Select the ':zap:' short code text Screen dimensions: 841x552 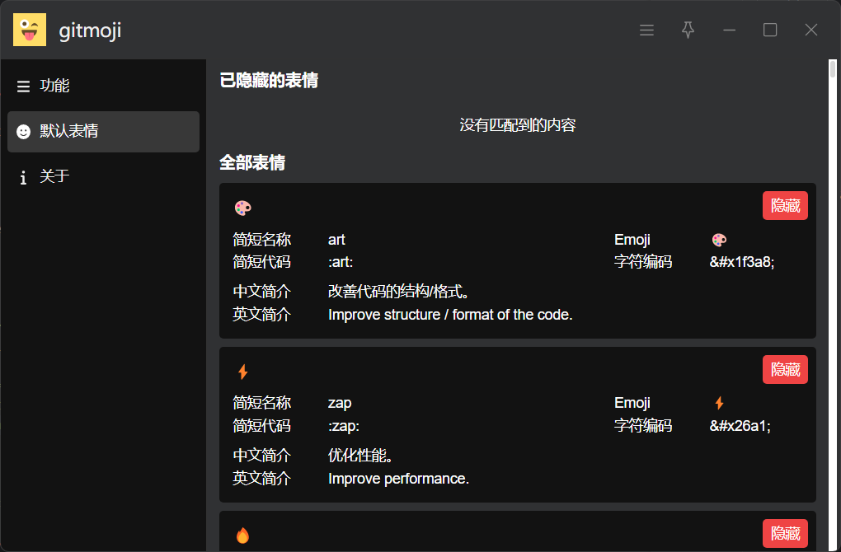click(x=343, y=426)
